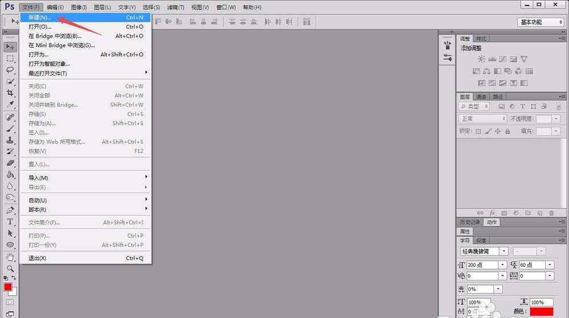Select the Eyedropper tool
The width and height of the screenshot is (569, 318).
click(x=10, y=105)
